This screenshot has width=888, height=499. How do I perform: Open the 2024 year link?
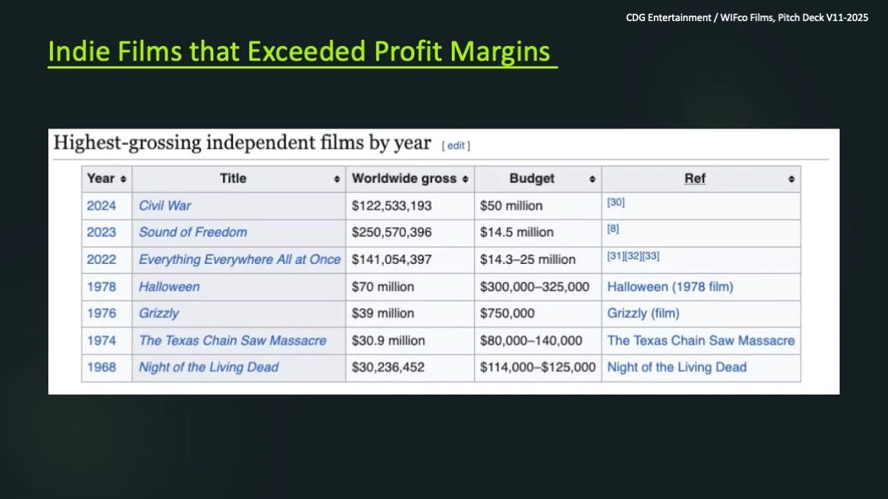pos(101,206)
